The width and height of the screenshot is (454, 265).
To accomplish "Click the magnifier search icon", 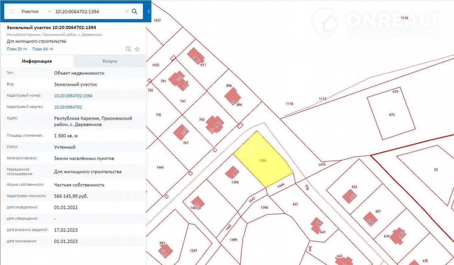I will [134, 11].
